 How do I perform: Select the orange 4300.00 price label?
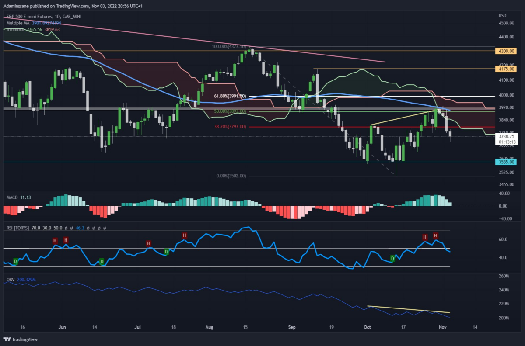[506, 51]
